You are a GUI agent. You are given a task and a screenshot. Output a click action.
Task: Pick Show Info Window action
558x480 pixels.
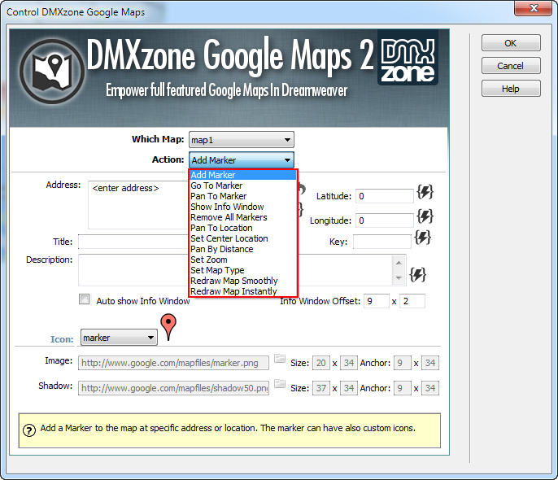pos(243,207)
